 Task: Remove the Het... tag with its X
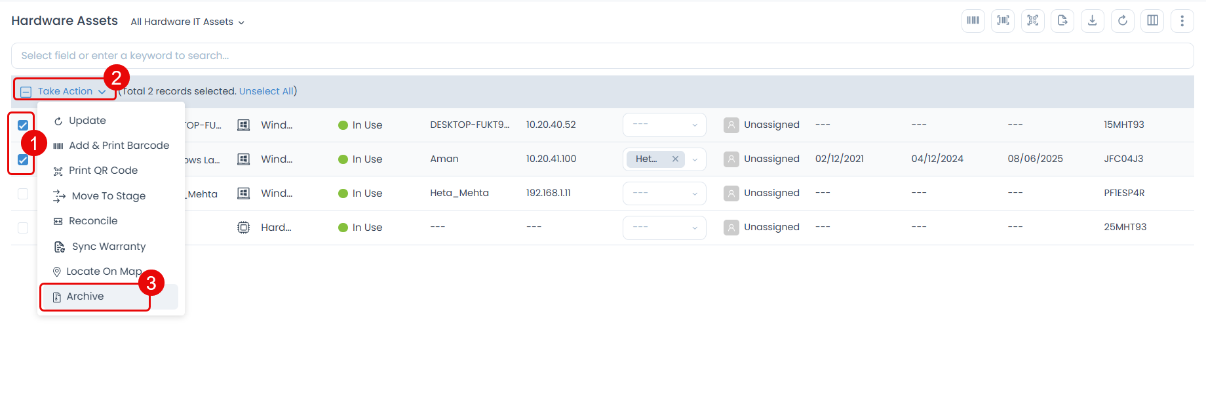point(675,159)
